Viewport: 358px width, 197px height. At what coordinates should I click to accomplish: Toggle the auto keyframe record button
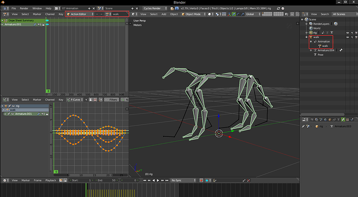tap(201, 180)
